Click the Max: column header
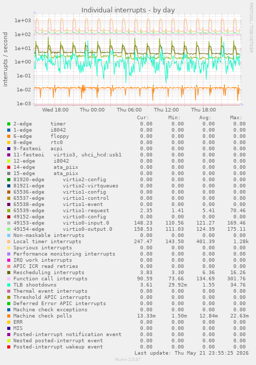 click(x=236, y=118)
